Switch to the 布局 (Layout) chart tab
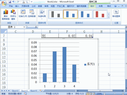Image resolution: width=127 pixels, height=95 pixels. click(101, 6)
